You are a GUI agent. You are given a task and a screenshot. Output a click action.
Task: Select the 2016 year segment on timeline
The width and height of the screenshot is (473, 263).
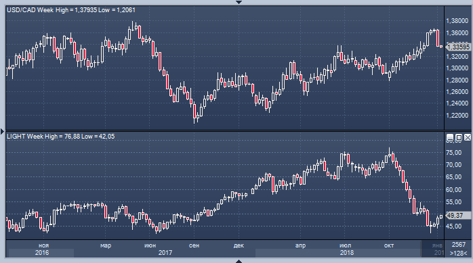[x=41, y=253]
